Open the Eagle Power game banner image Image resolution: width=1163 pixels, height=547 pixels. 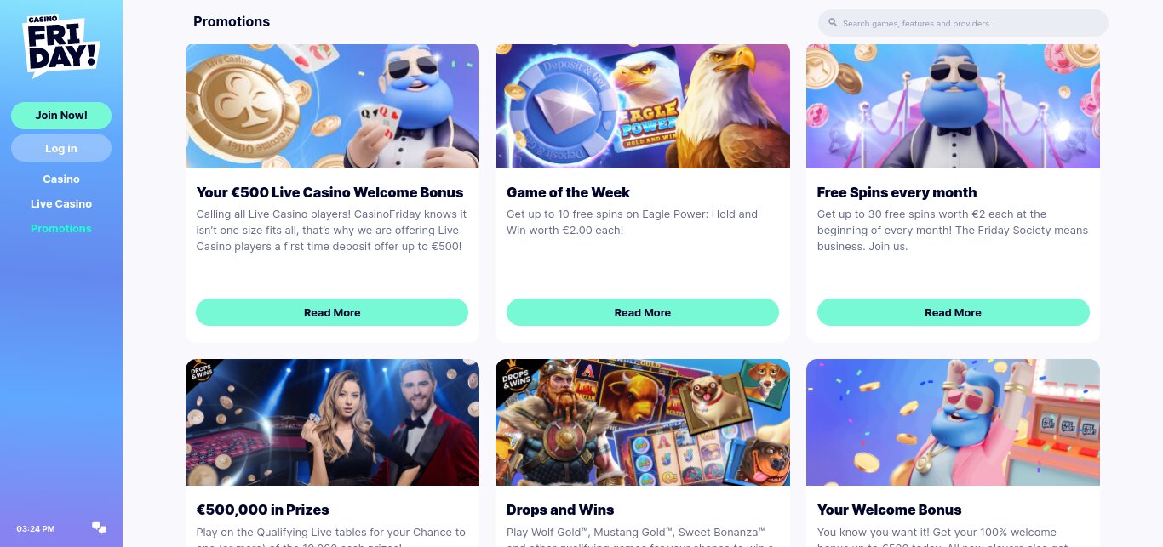[643, 106]
